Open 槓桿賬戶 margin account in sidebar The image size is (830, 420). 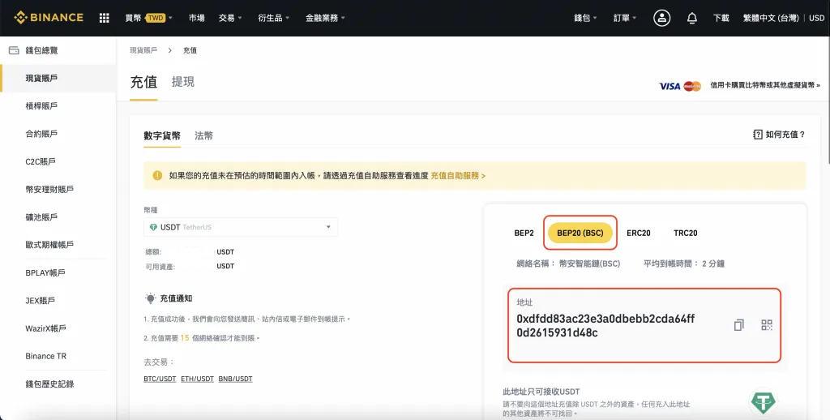41,106
